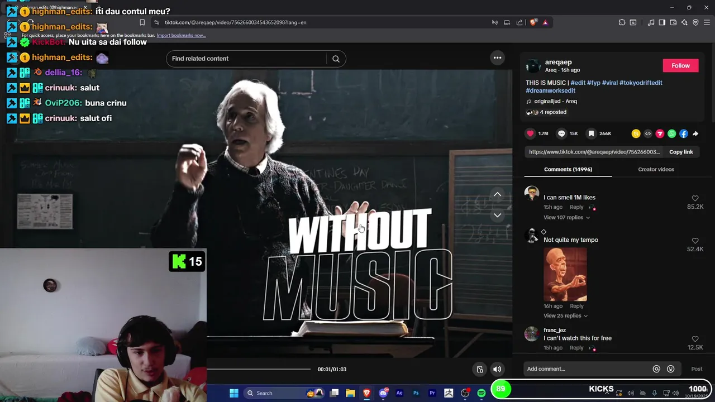Go to previous video with the up arrow
The image size is (715, 402).
click(x=497, y=194)
